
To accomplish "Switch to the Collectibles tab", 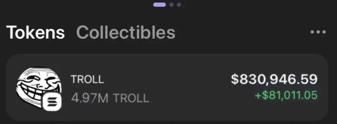I will (126, 33).
